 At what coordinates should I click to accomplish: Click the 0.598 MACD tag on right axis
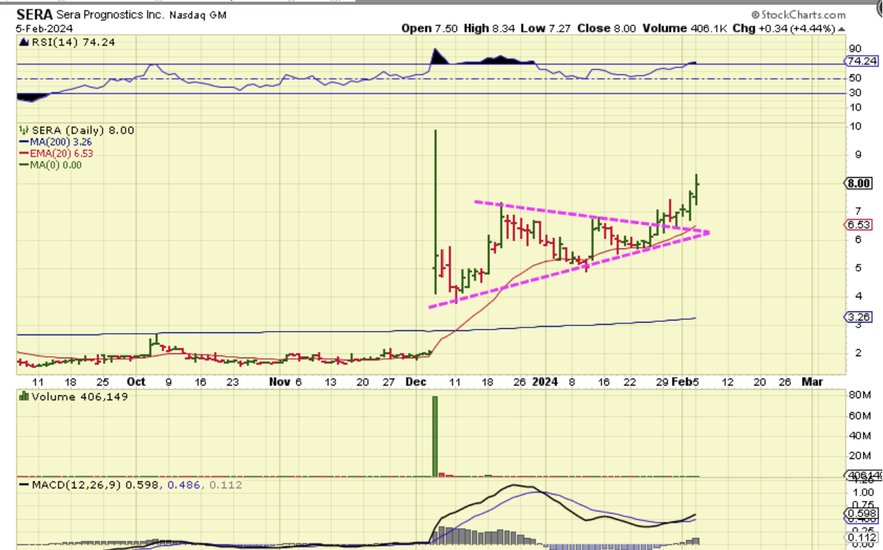(858, 512)
